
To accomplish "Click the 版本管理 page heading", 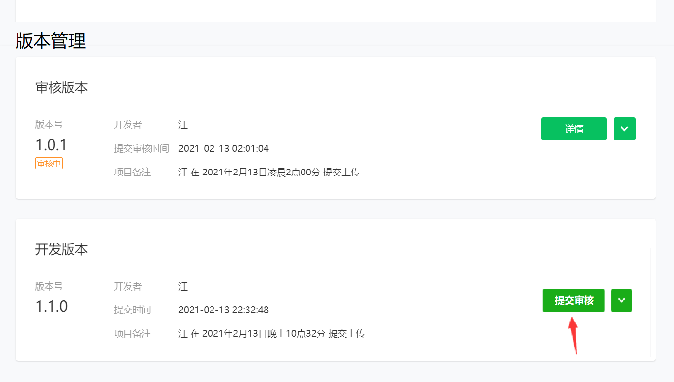I will [51, 41].
